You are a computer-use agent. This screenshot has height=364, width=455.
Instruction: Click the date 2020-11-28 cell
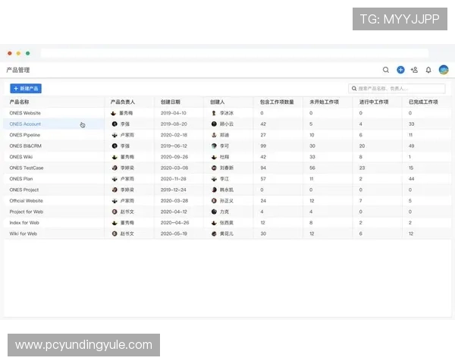174,179
